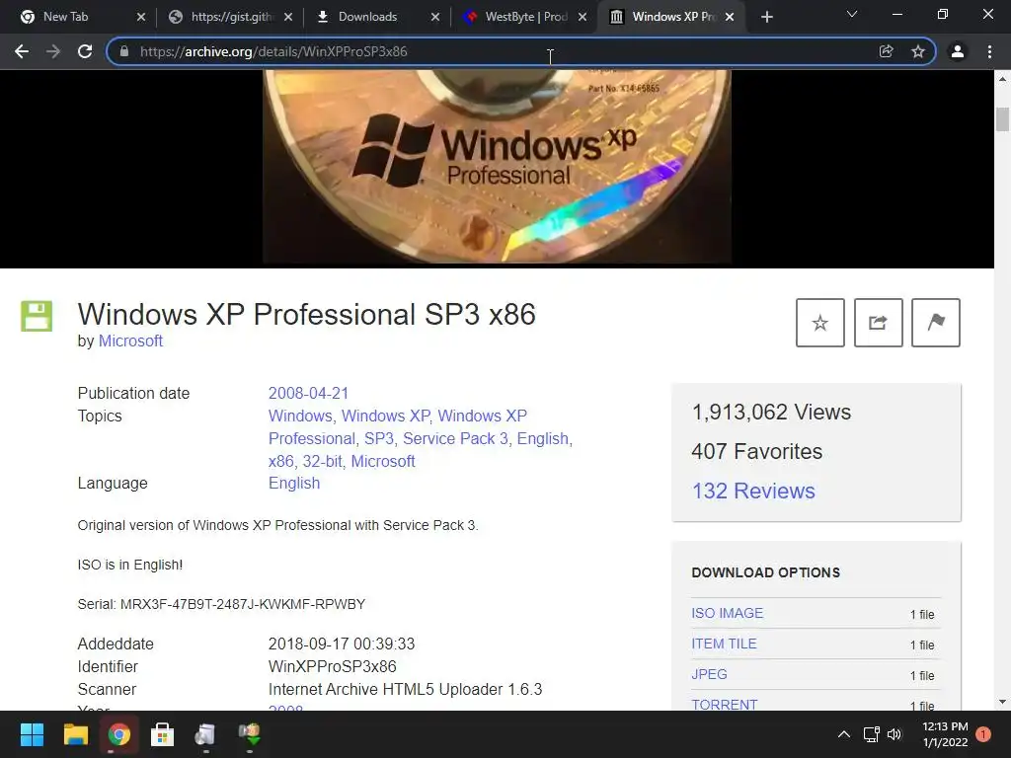Open the Chrome profile icon
1011x758 pixels.
click(958, 51)
